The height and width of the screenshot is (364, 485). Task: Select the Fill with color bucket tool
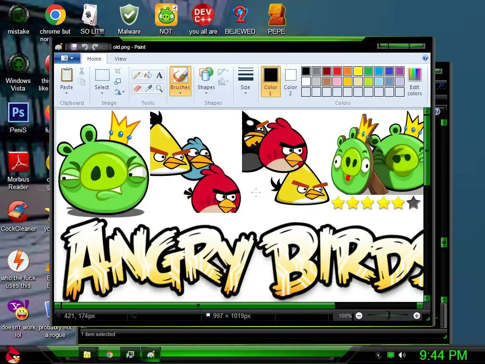(x=148, y=75)
